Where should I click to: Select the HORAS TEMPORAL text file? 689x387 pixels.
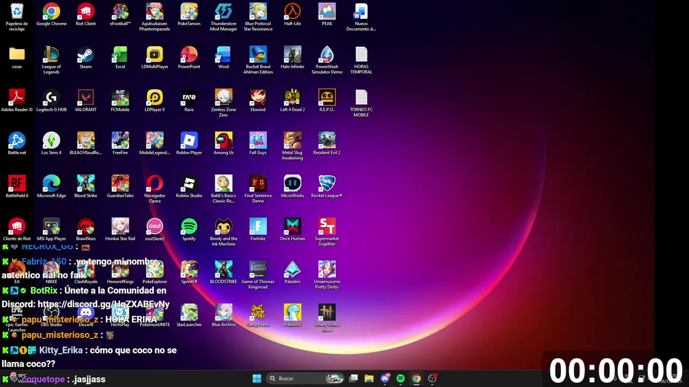coord(361,60)
